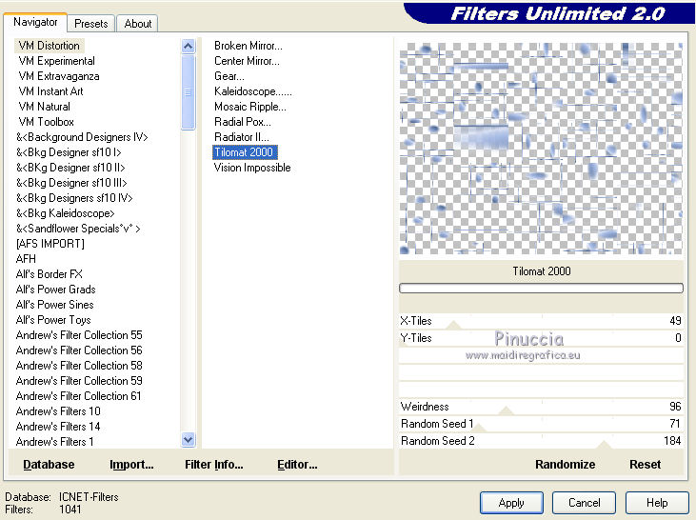Open the Editor... dialog

pyautogui.click(x=297, y=465)
